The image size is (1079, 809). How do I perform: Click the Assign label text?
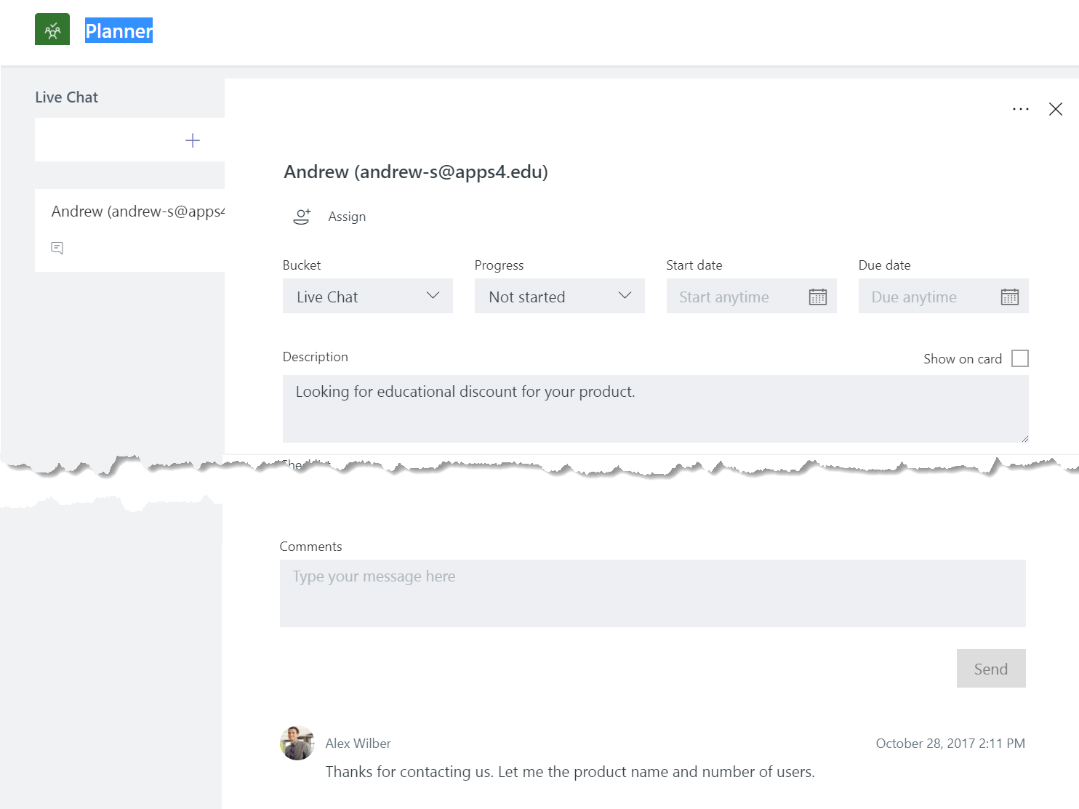coord(347,217)
